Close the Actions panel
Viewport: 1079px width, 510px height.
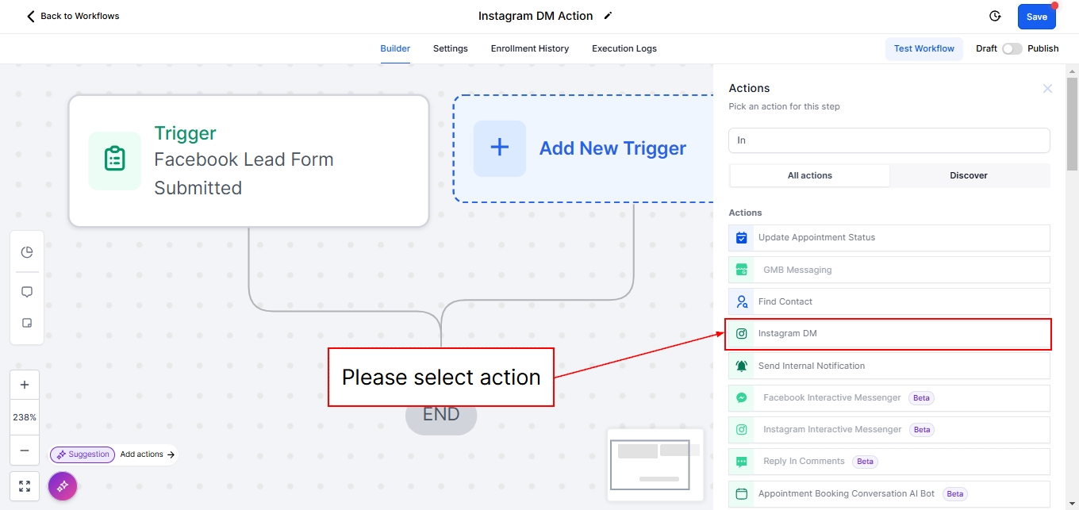tap(1047, 89)
